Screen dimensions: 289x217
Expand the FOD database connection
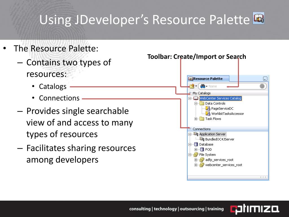pos(196,150)
